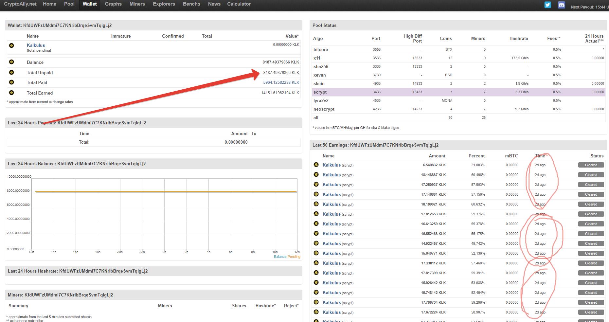Viewport: 609px width, 322px height.
Task: Click coin icon of 14.922457 KLK earning
Action: [316, 243]
